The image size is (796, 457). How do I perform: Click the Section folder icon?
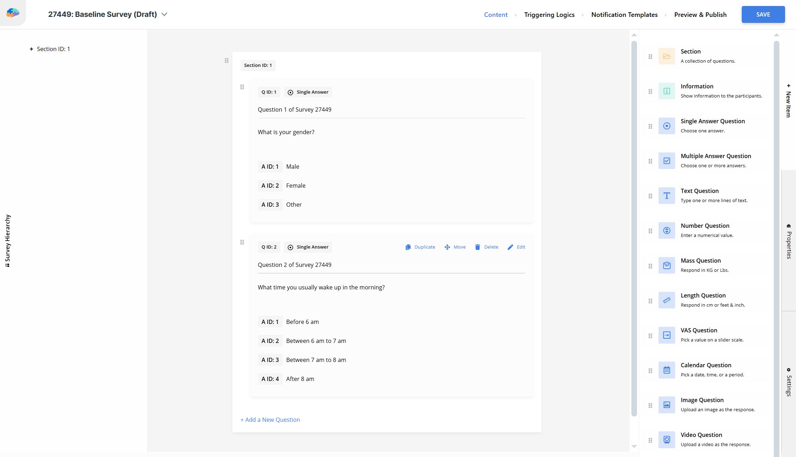(666, 56)
